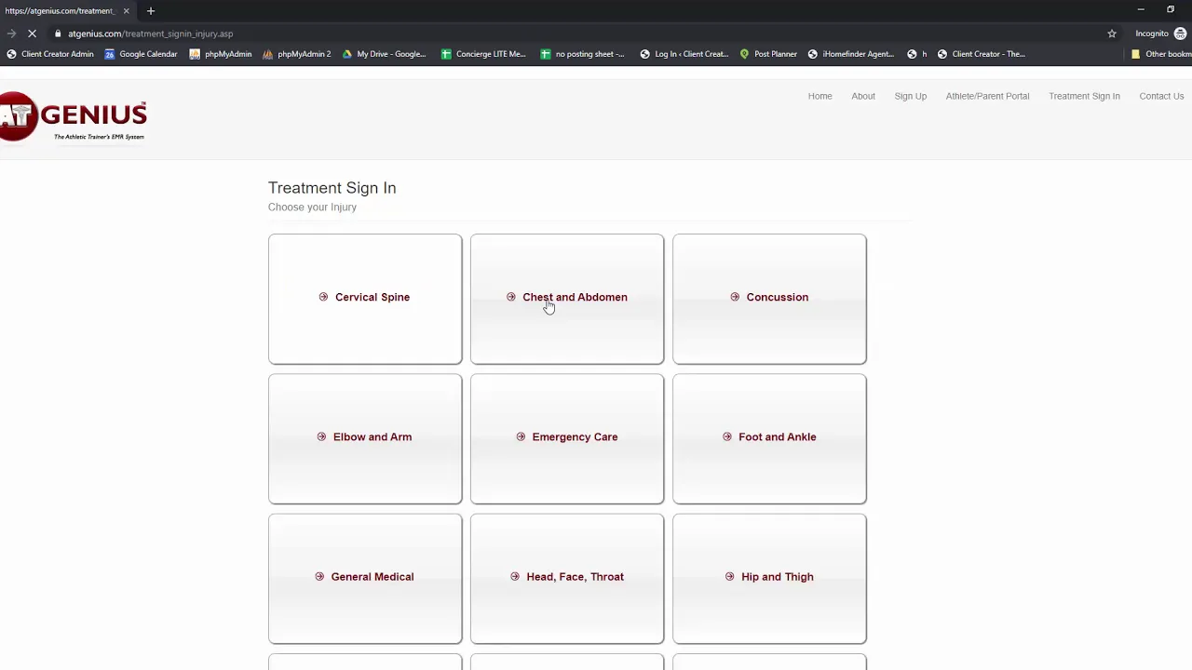1192x670 pixels.
Task: Select the General Medical card
Action: tap(365, 578)
